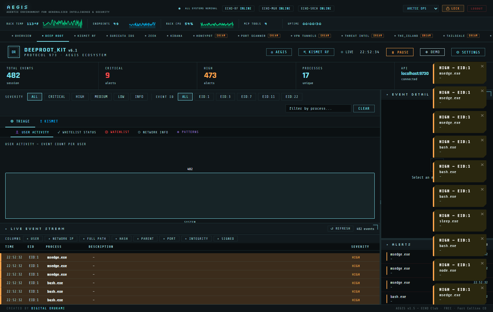The width and height of the screenshot is (493, 312).
Task: Open the KISMET RF external link button
Action: pyautogui.click(x=316, y=52)
